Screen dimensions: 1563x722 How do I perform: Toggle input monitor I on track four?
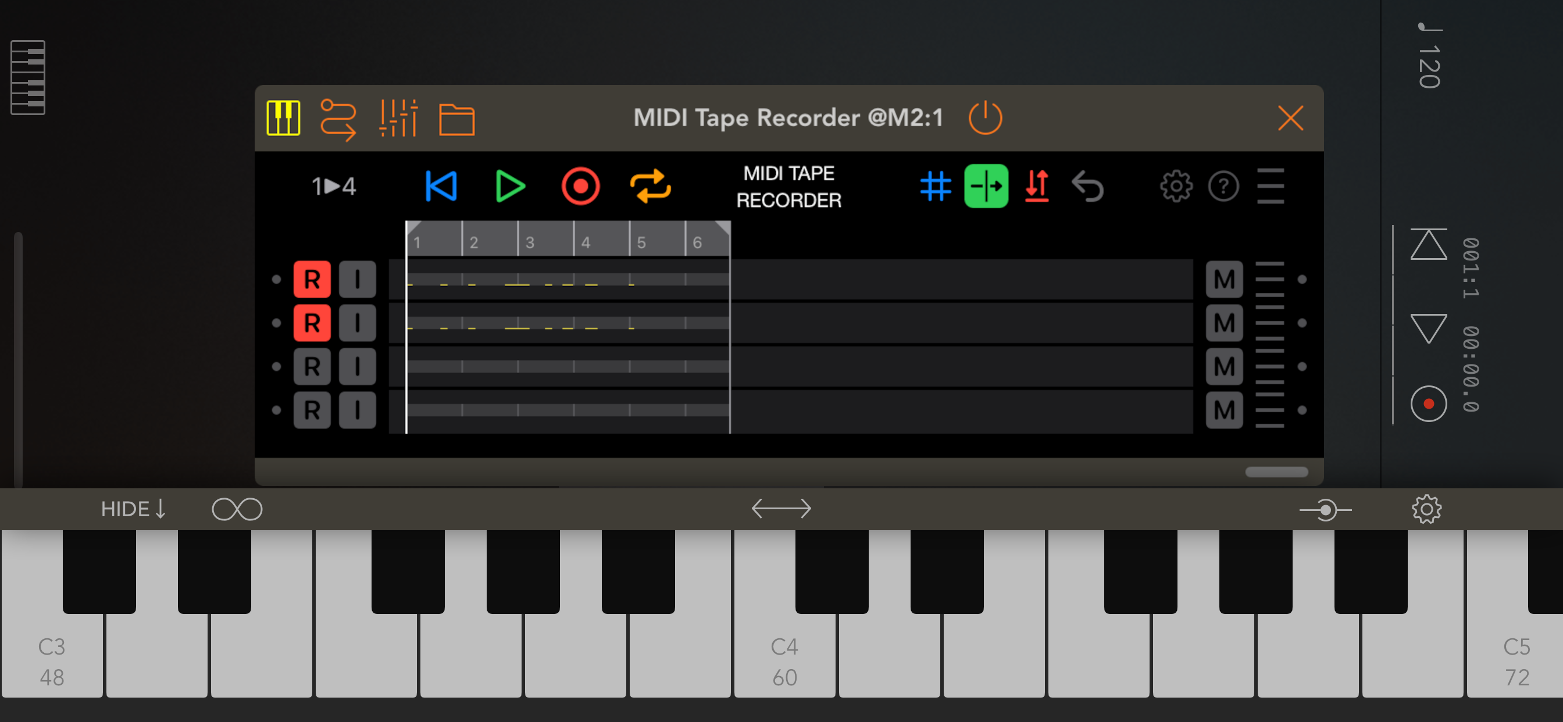pos(358,410)
